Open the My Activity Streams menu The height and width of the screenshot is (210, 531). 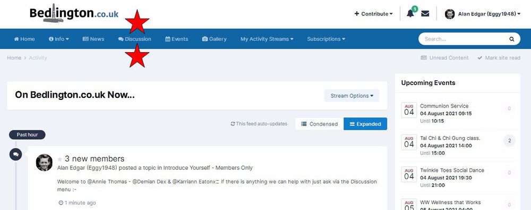(x=267, y=39)
